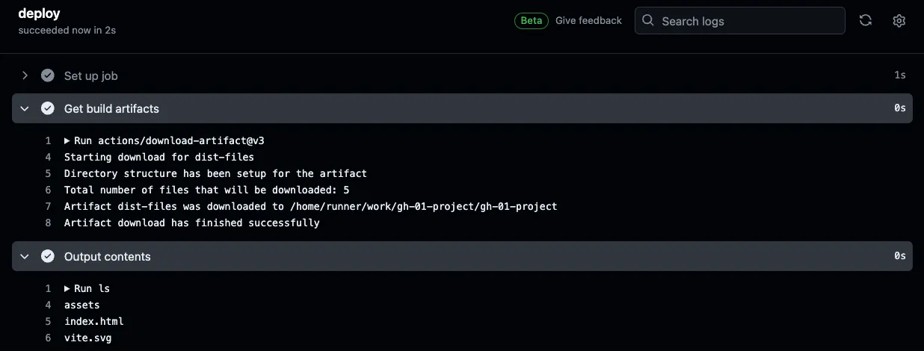Collapse the Get build artifacts step
924x351 pixels.
pyautogui.click(x=25, y=108)
